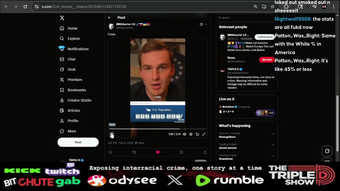
Task: Seek on the video progress bar
Action: pyautogui.click(x=158, y=129)
